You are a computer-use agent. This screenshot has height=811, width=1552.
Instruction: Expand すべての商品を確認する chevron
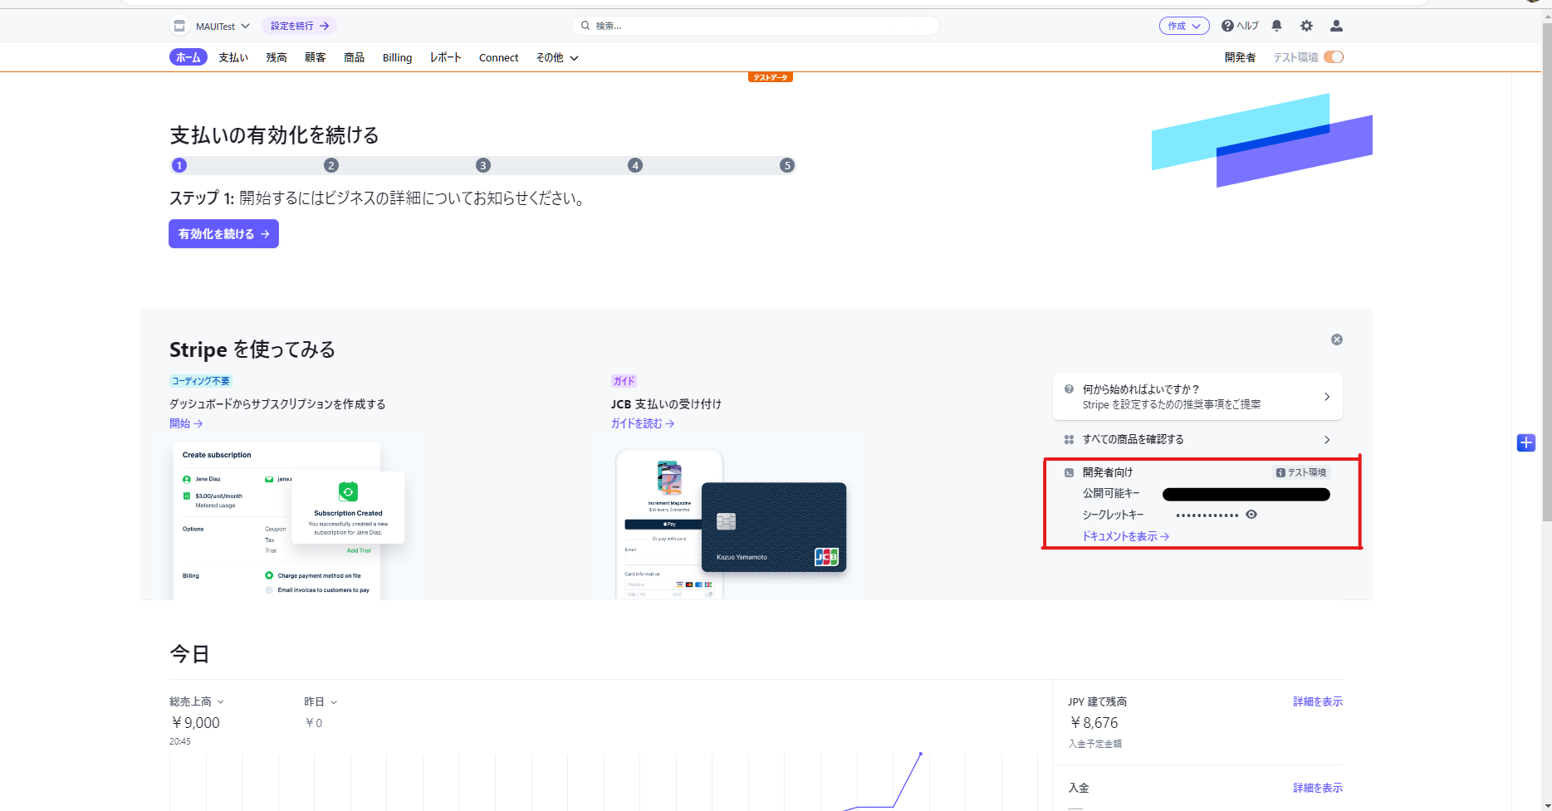point(1327,439)
